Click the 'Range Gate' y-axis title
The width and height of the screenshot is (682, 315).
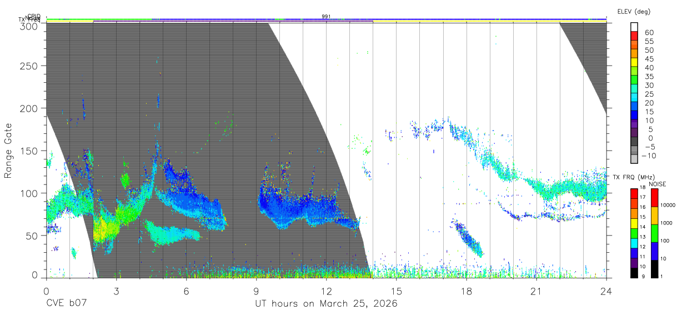tap(9, 151)
